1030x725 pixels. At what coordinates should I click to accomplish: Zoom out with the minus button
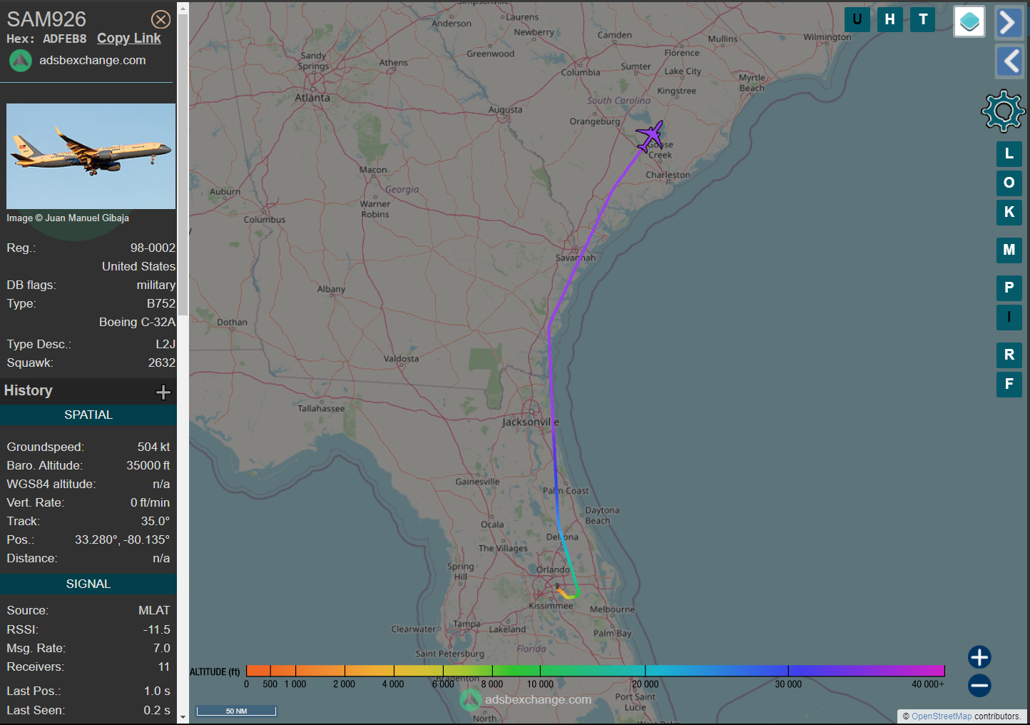[x=979, y=686]
